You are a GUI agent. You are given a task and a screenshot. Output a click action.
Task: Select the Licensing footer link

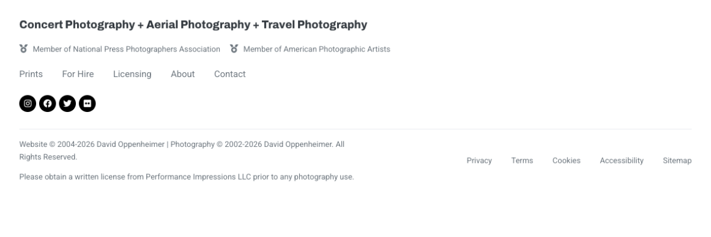click(132, 74)
